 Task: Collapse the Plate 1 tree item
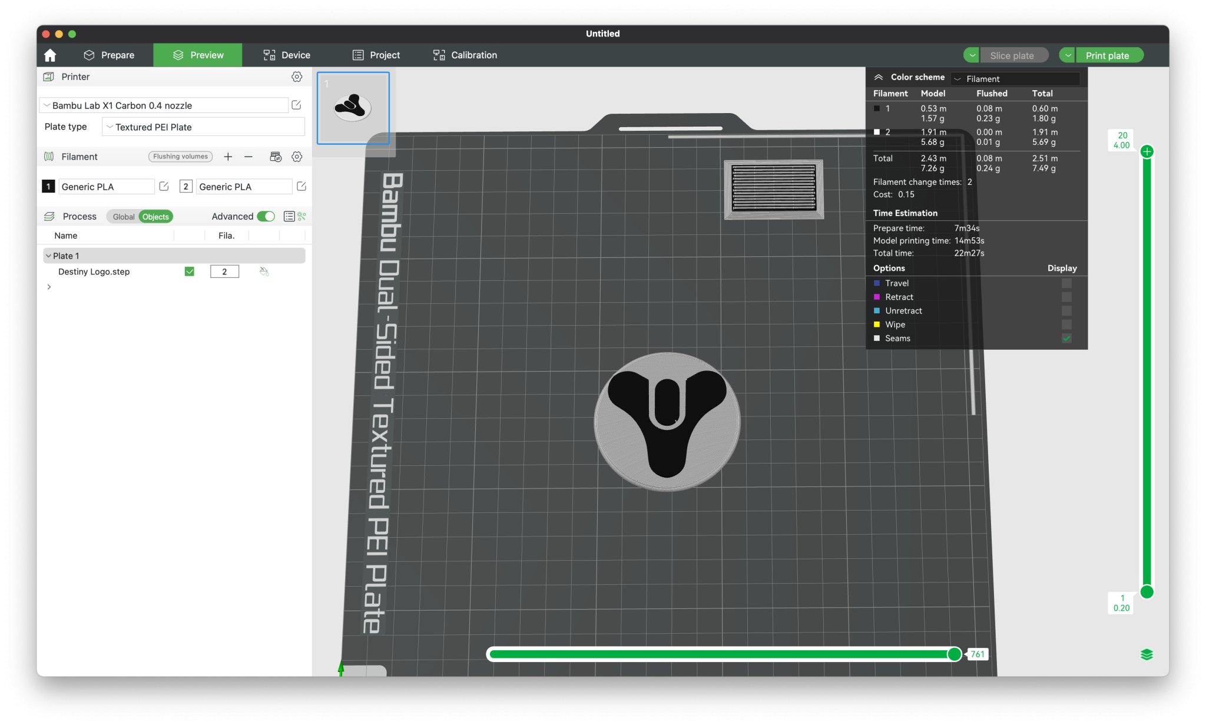pos(48,256)
